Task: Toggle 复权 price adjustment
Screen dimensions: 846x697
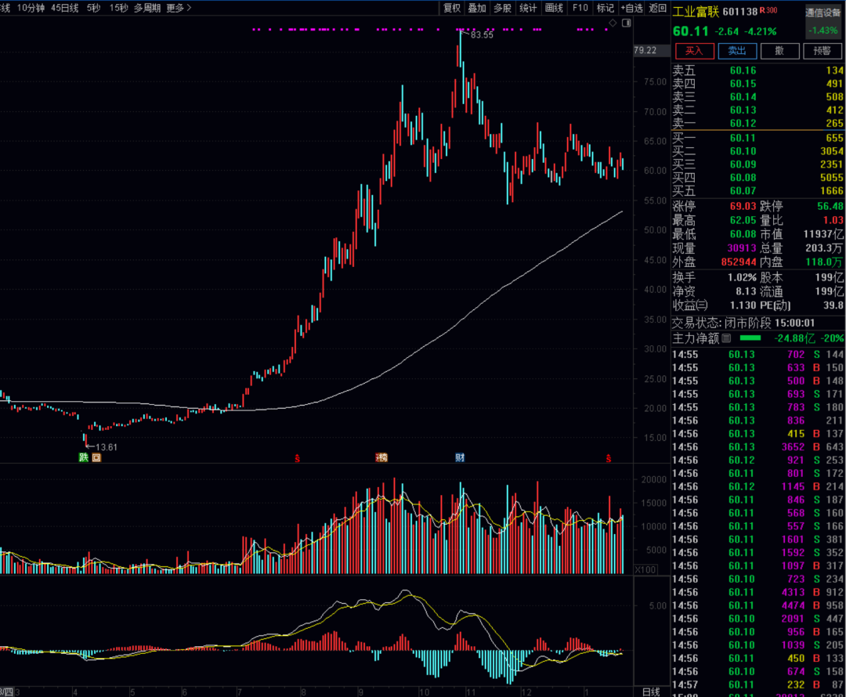Action: tap(452, 8)
